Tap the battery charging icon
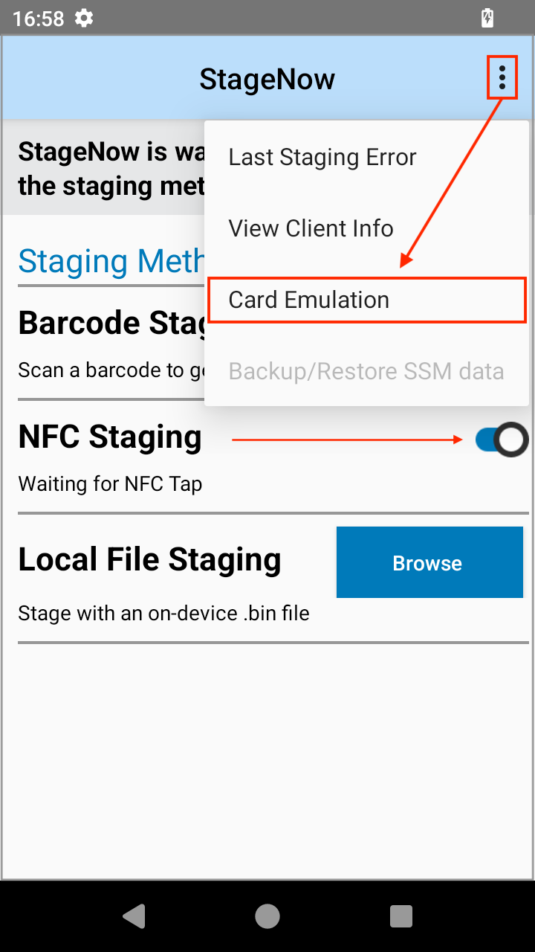 [x=487, y=18]
